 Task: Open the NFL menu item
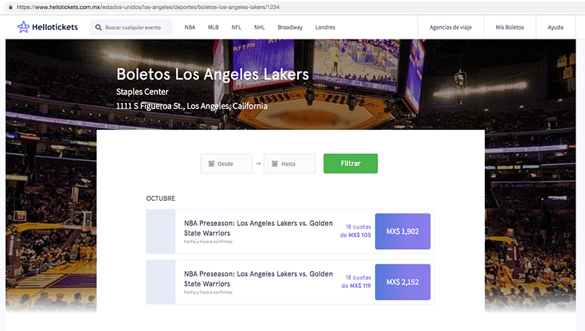tap(236, 27)
